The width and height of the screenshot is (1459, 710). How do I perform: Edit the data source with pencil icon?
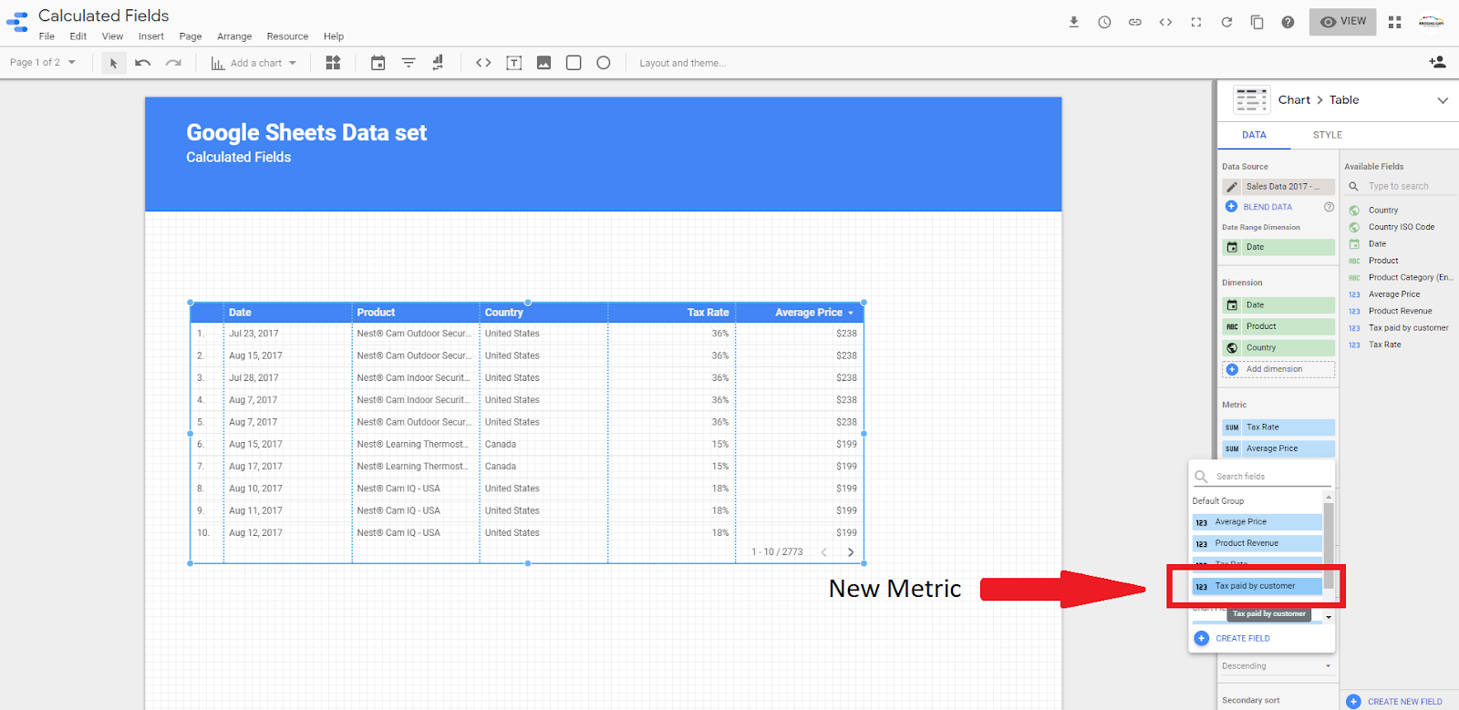click(x=1232, y=187)
